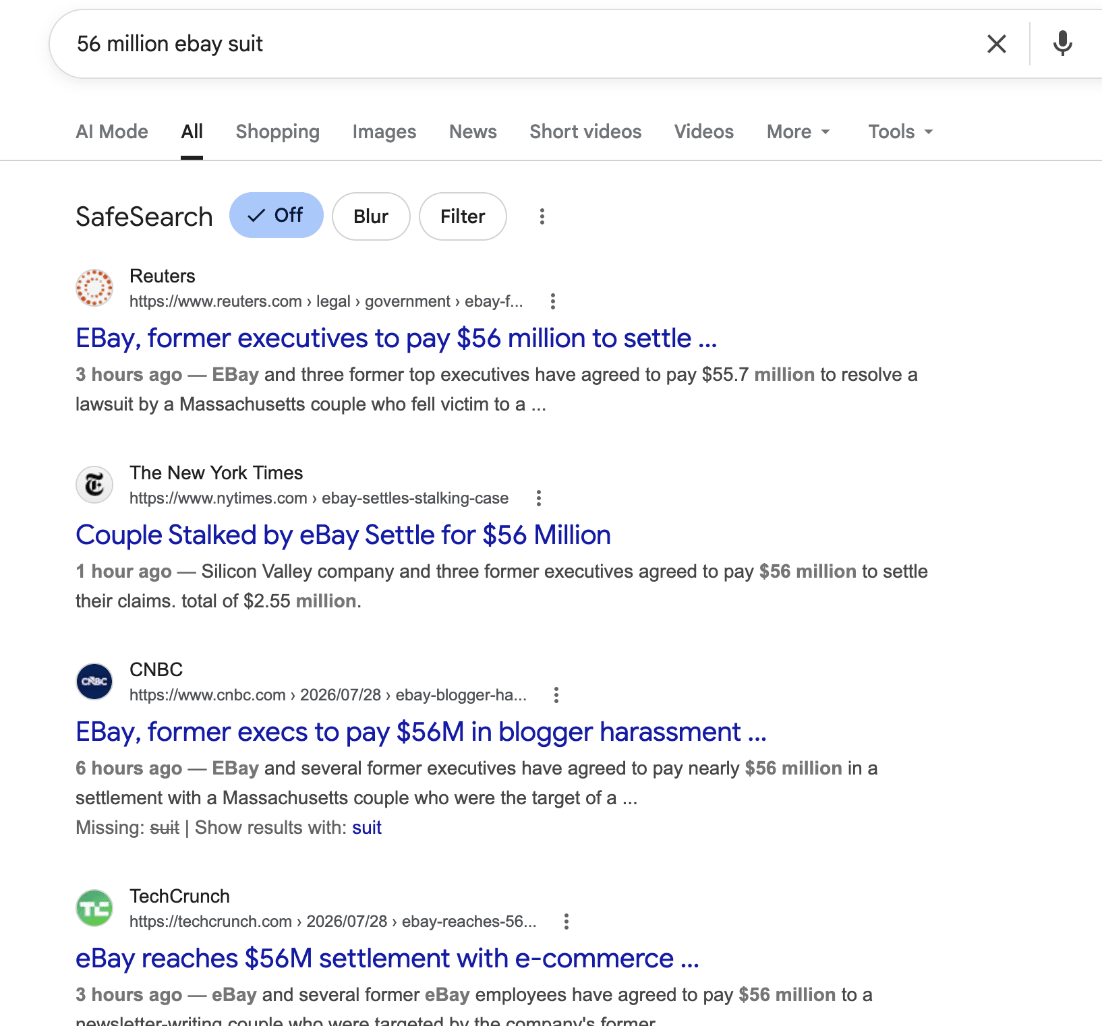The height and width of the screenshot is (1026, 1102).
Task: Click the cnbc.com breadcrumb URL
Action: 328,695
